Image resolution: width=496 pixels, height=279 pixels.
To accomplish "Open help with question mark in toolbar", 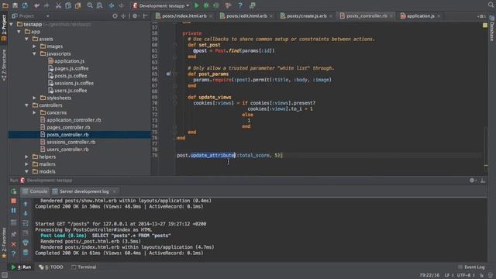I will click(240, 5).
